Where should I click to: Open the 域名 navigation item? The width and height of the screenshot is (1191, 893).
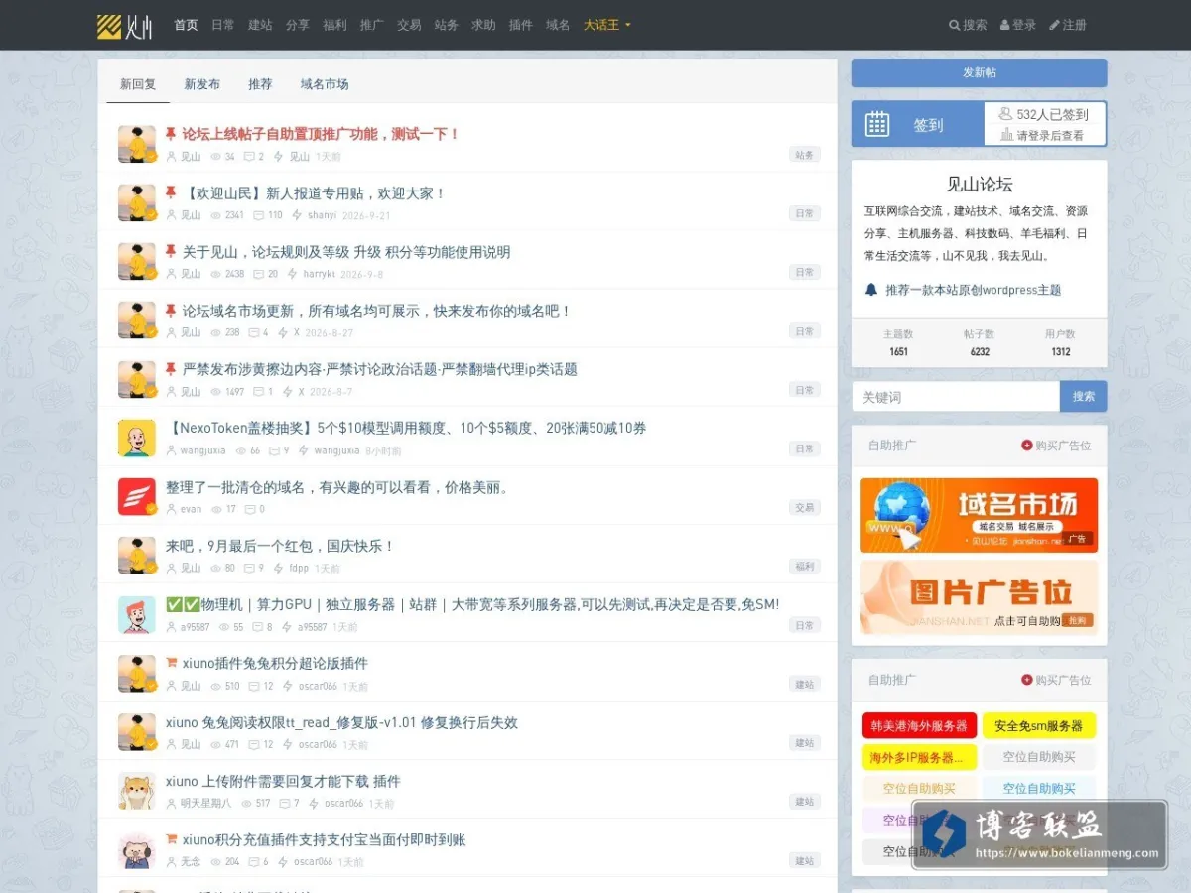pyautogui.click(x=558, y=25)
